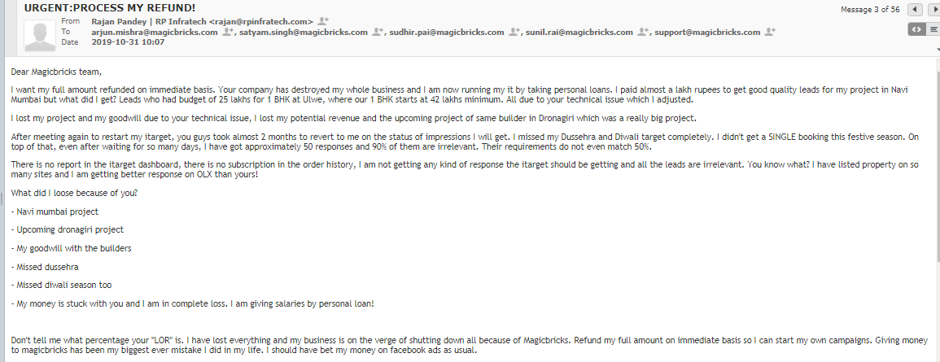940x362 pixels.
Task: Click satyam.singh@magicbricks.com recipient link
Action: pos(305,33)
